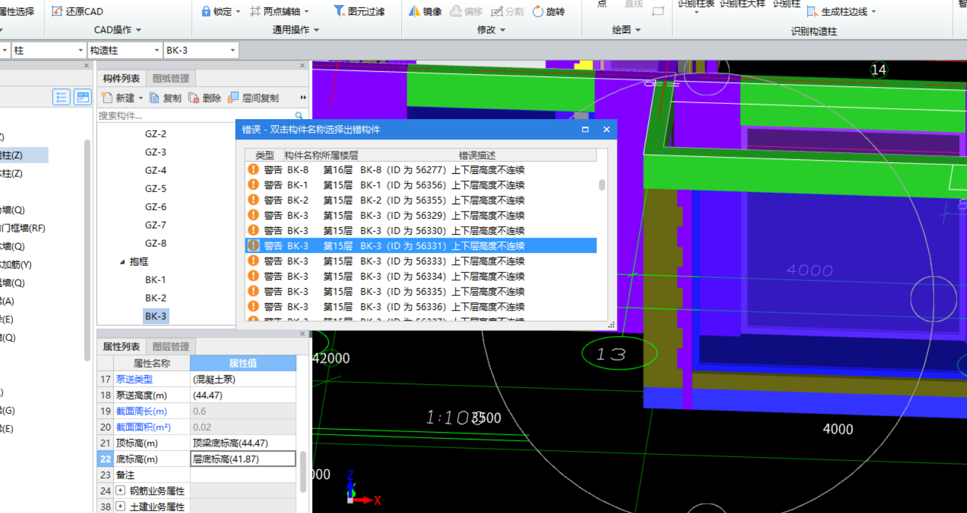The width and height of the screenshot is (967, 513).
Task: Select error row BK-1 ID 56356
Action: click(x=421, y=185)
